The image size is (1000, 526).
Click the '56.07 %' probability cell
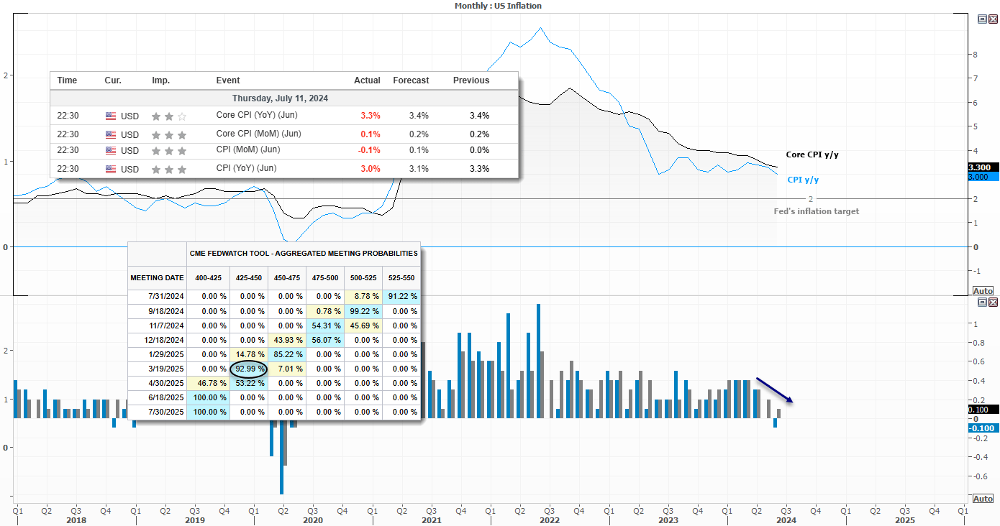[325, 340]
